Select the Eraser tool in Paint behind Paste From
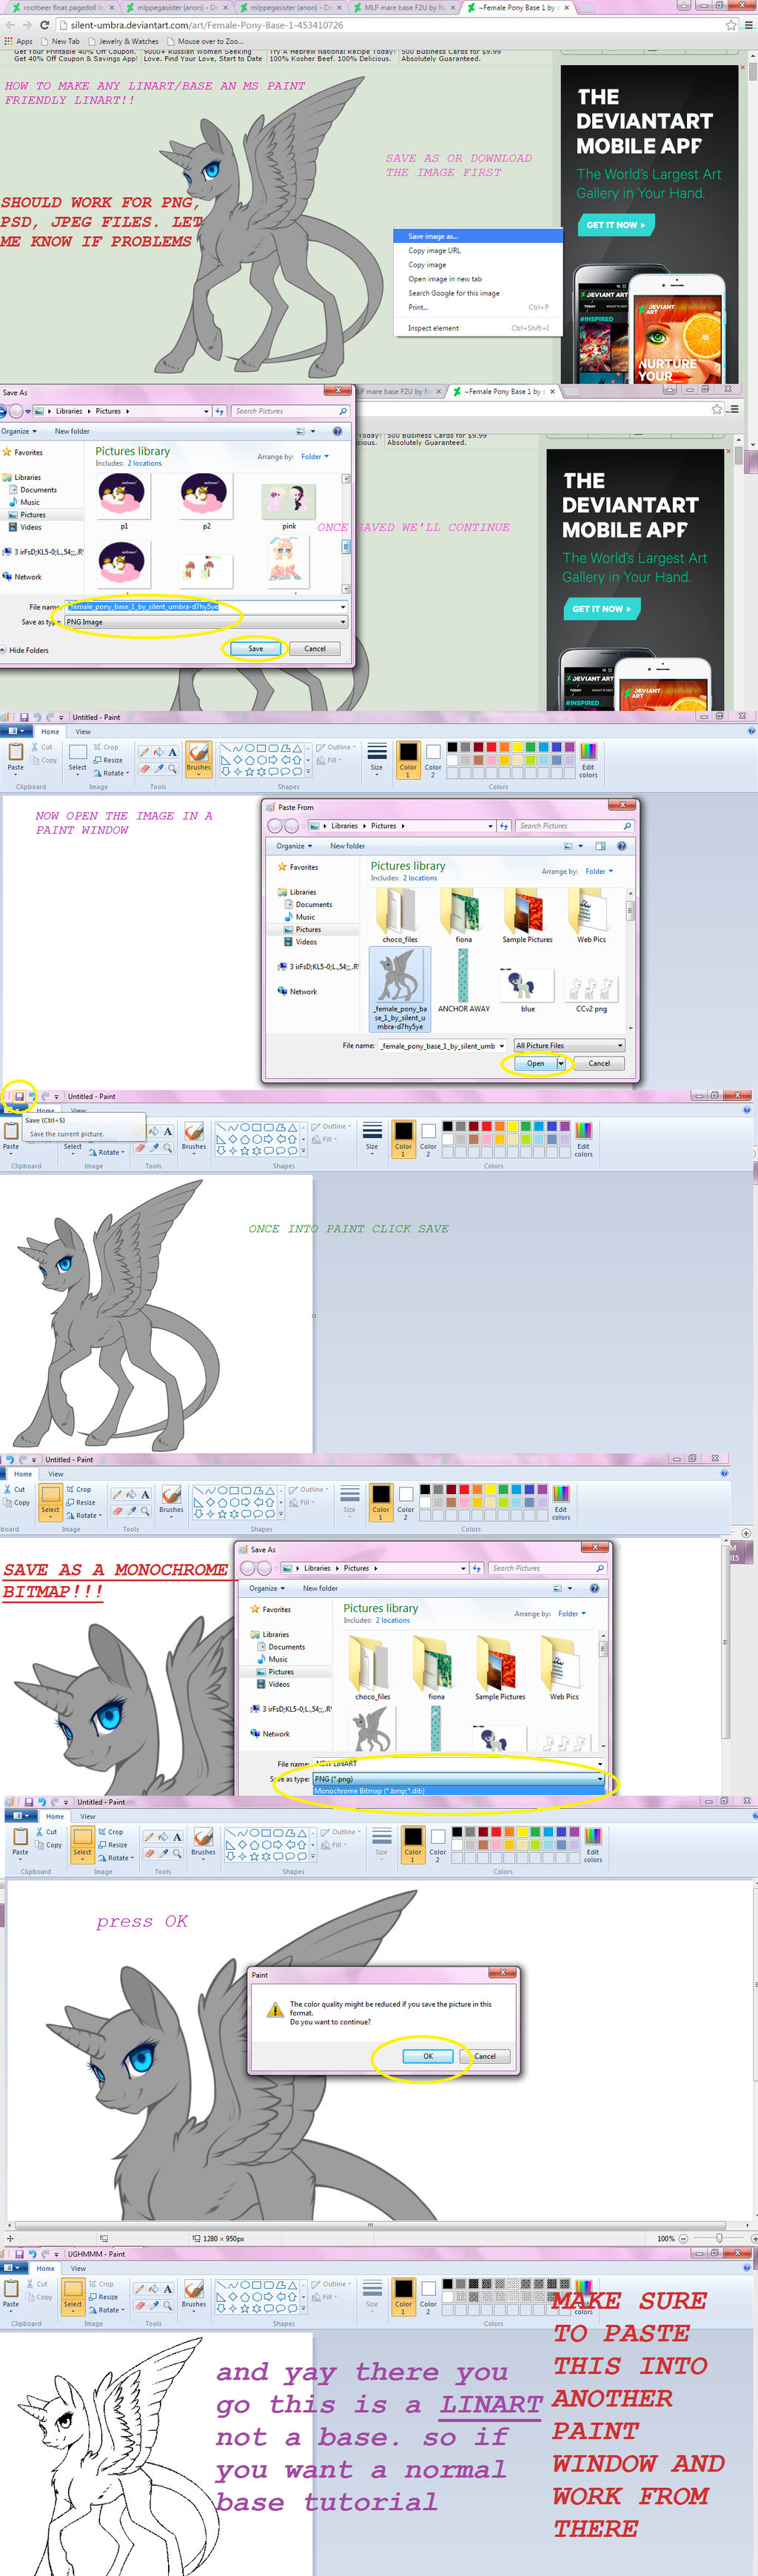The image size is (758, 2576). tap(145, 769)
